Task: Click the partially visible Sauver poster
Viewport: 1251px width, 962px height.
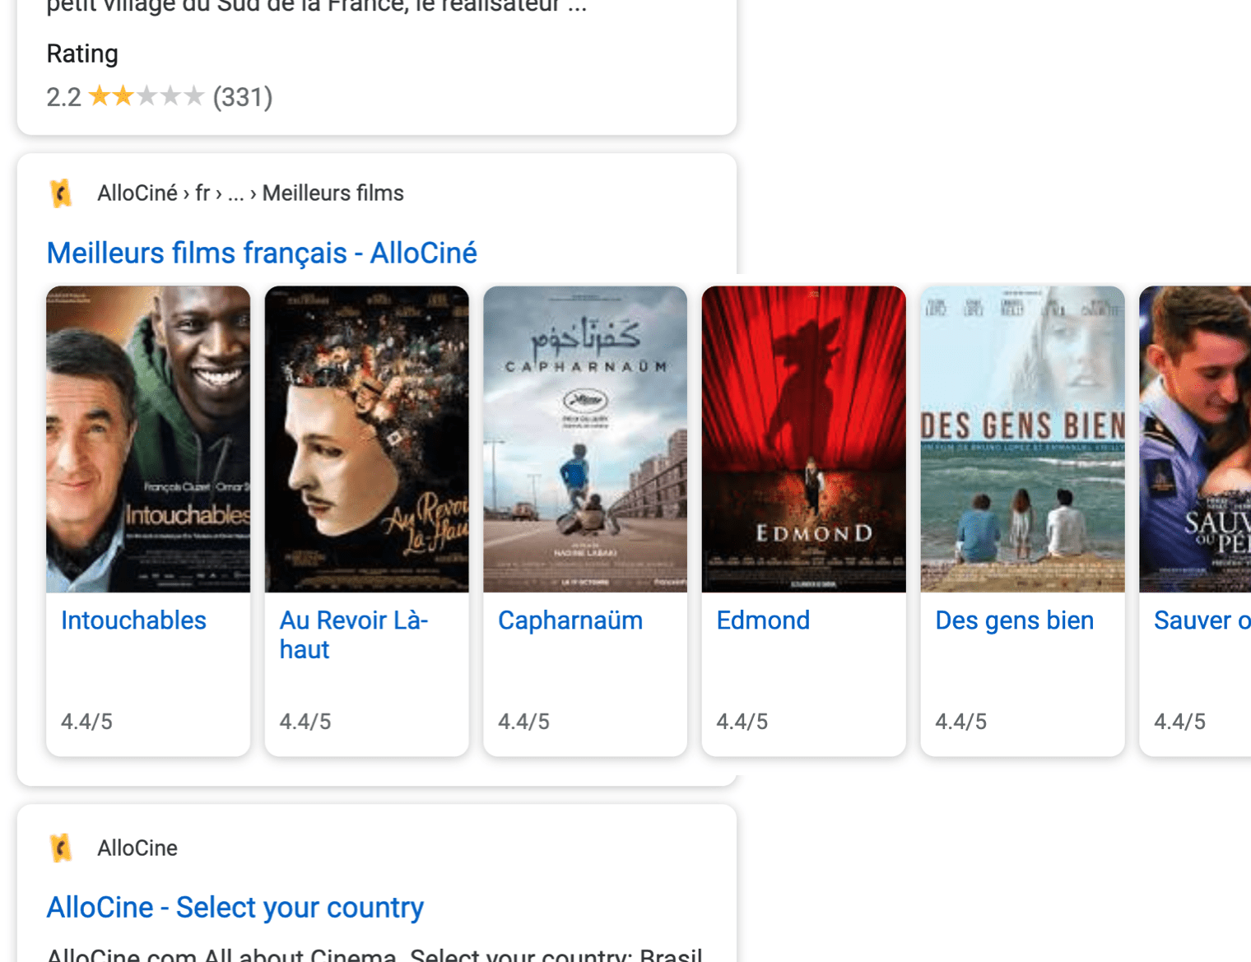Action: click(1195, 439)
